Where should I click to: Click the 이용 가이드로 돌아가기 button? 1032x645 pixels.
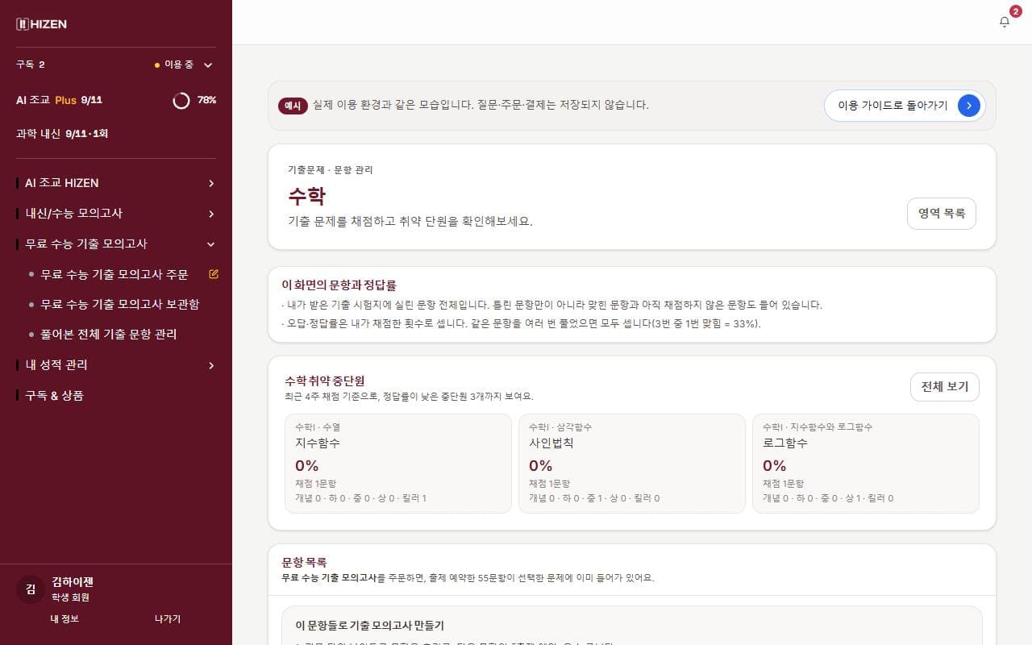[905, 106]
